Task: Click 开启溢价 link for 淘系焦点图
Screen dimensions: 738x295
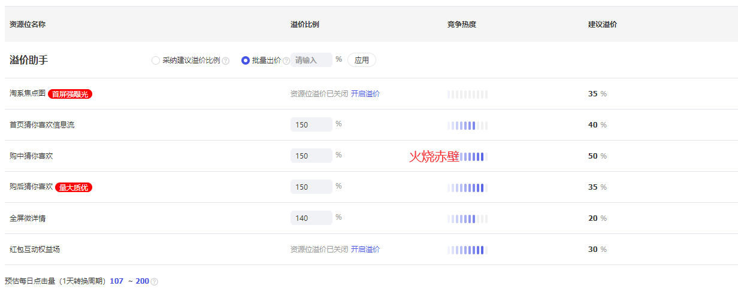Action: 365,94
